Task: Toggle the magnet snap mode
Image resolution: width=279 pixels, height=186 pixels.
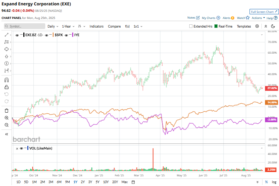Action: 6,80
